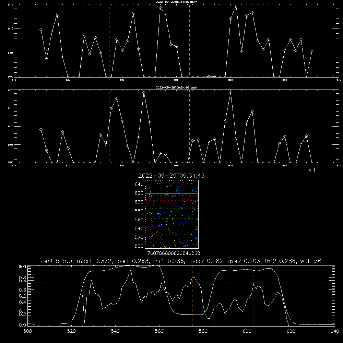Image resolution: width=343 pixels, height=343 pixels.
Task: Click the "2022-09-29T09:54:46 dusk" plot title
Action: click(x=176, y=87)
